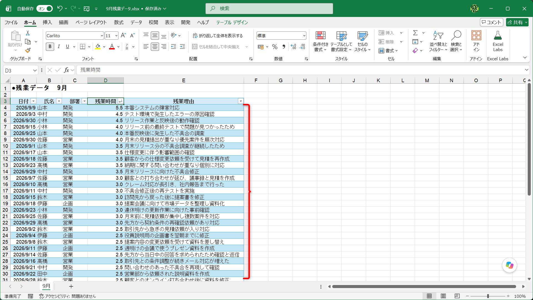
Task: Open the Formulas tab
Action: pyautogui.click(x=119, y=22)
